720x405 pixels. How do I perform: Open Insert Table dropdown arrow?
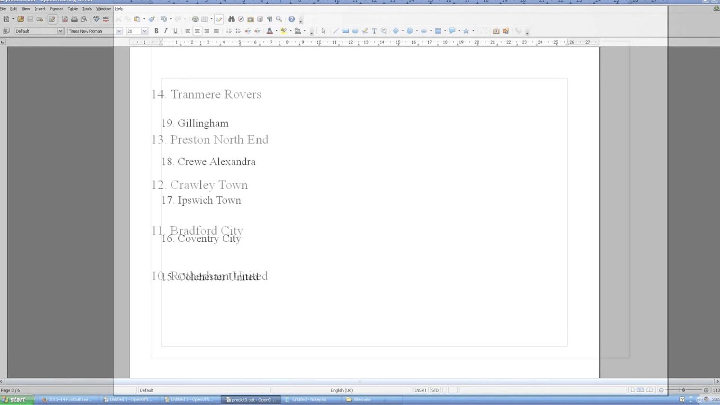coord(211,19)
